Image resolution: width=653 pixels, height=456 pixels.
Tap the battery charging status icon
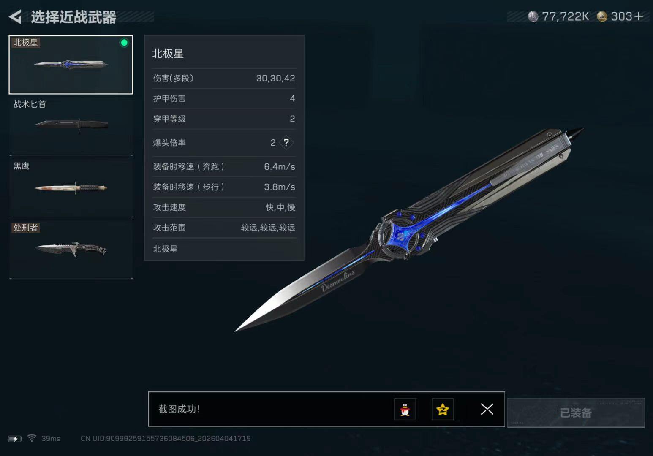tap(15, 439)
